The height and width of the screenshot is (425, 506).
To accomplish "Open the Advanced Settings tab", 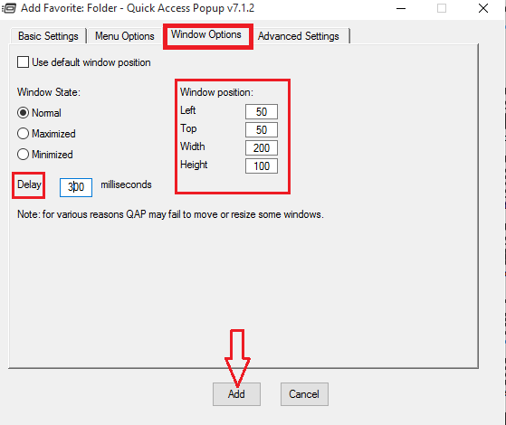I will (299, 36).
